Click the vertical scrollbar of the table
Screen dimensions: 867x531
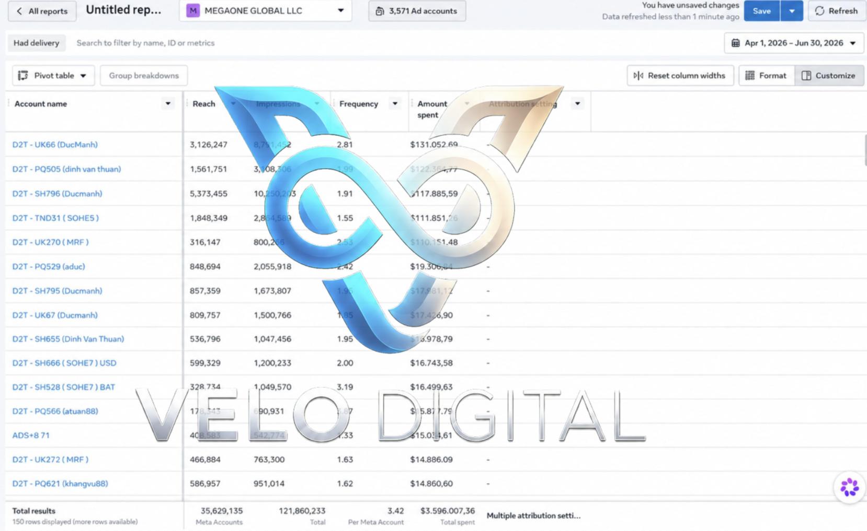point(865,149)
